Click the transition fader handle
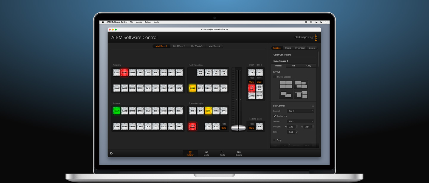 coord(238,128)
